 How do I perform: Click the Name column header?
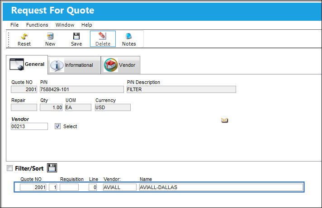click(x=146, y=179)
